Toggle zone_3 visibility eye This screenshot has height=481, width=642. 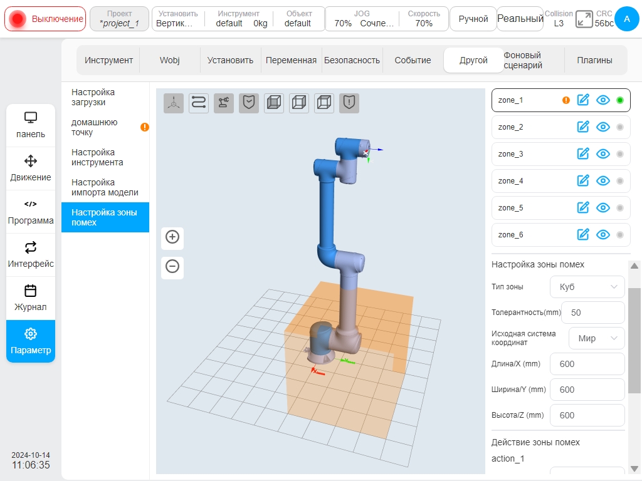click(603, 154)
